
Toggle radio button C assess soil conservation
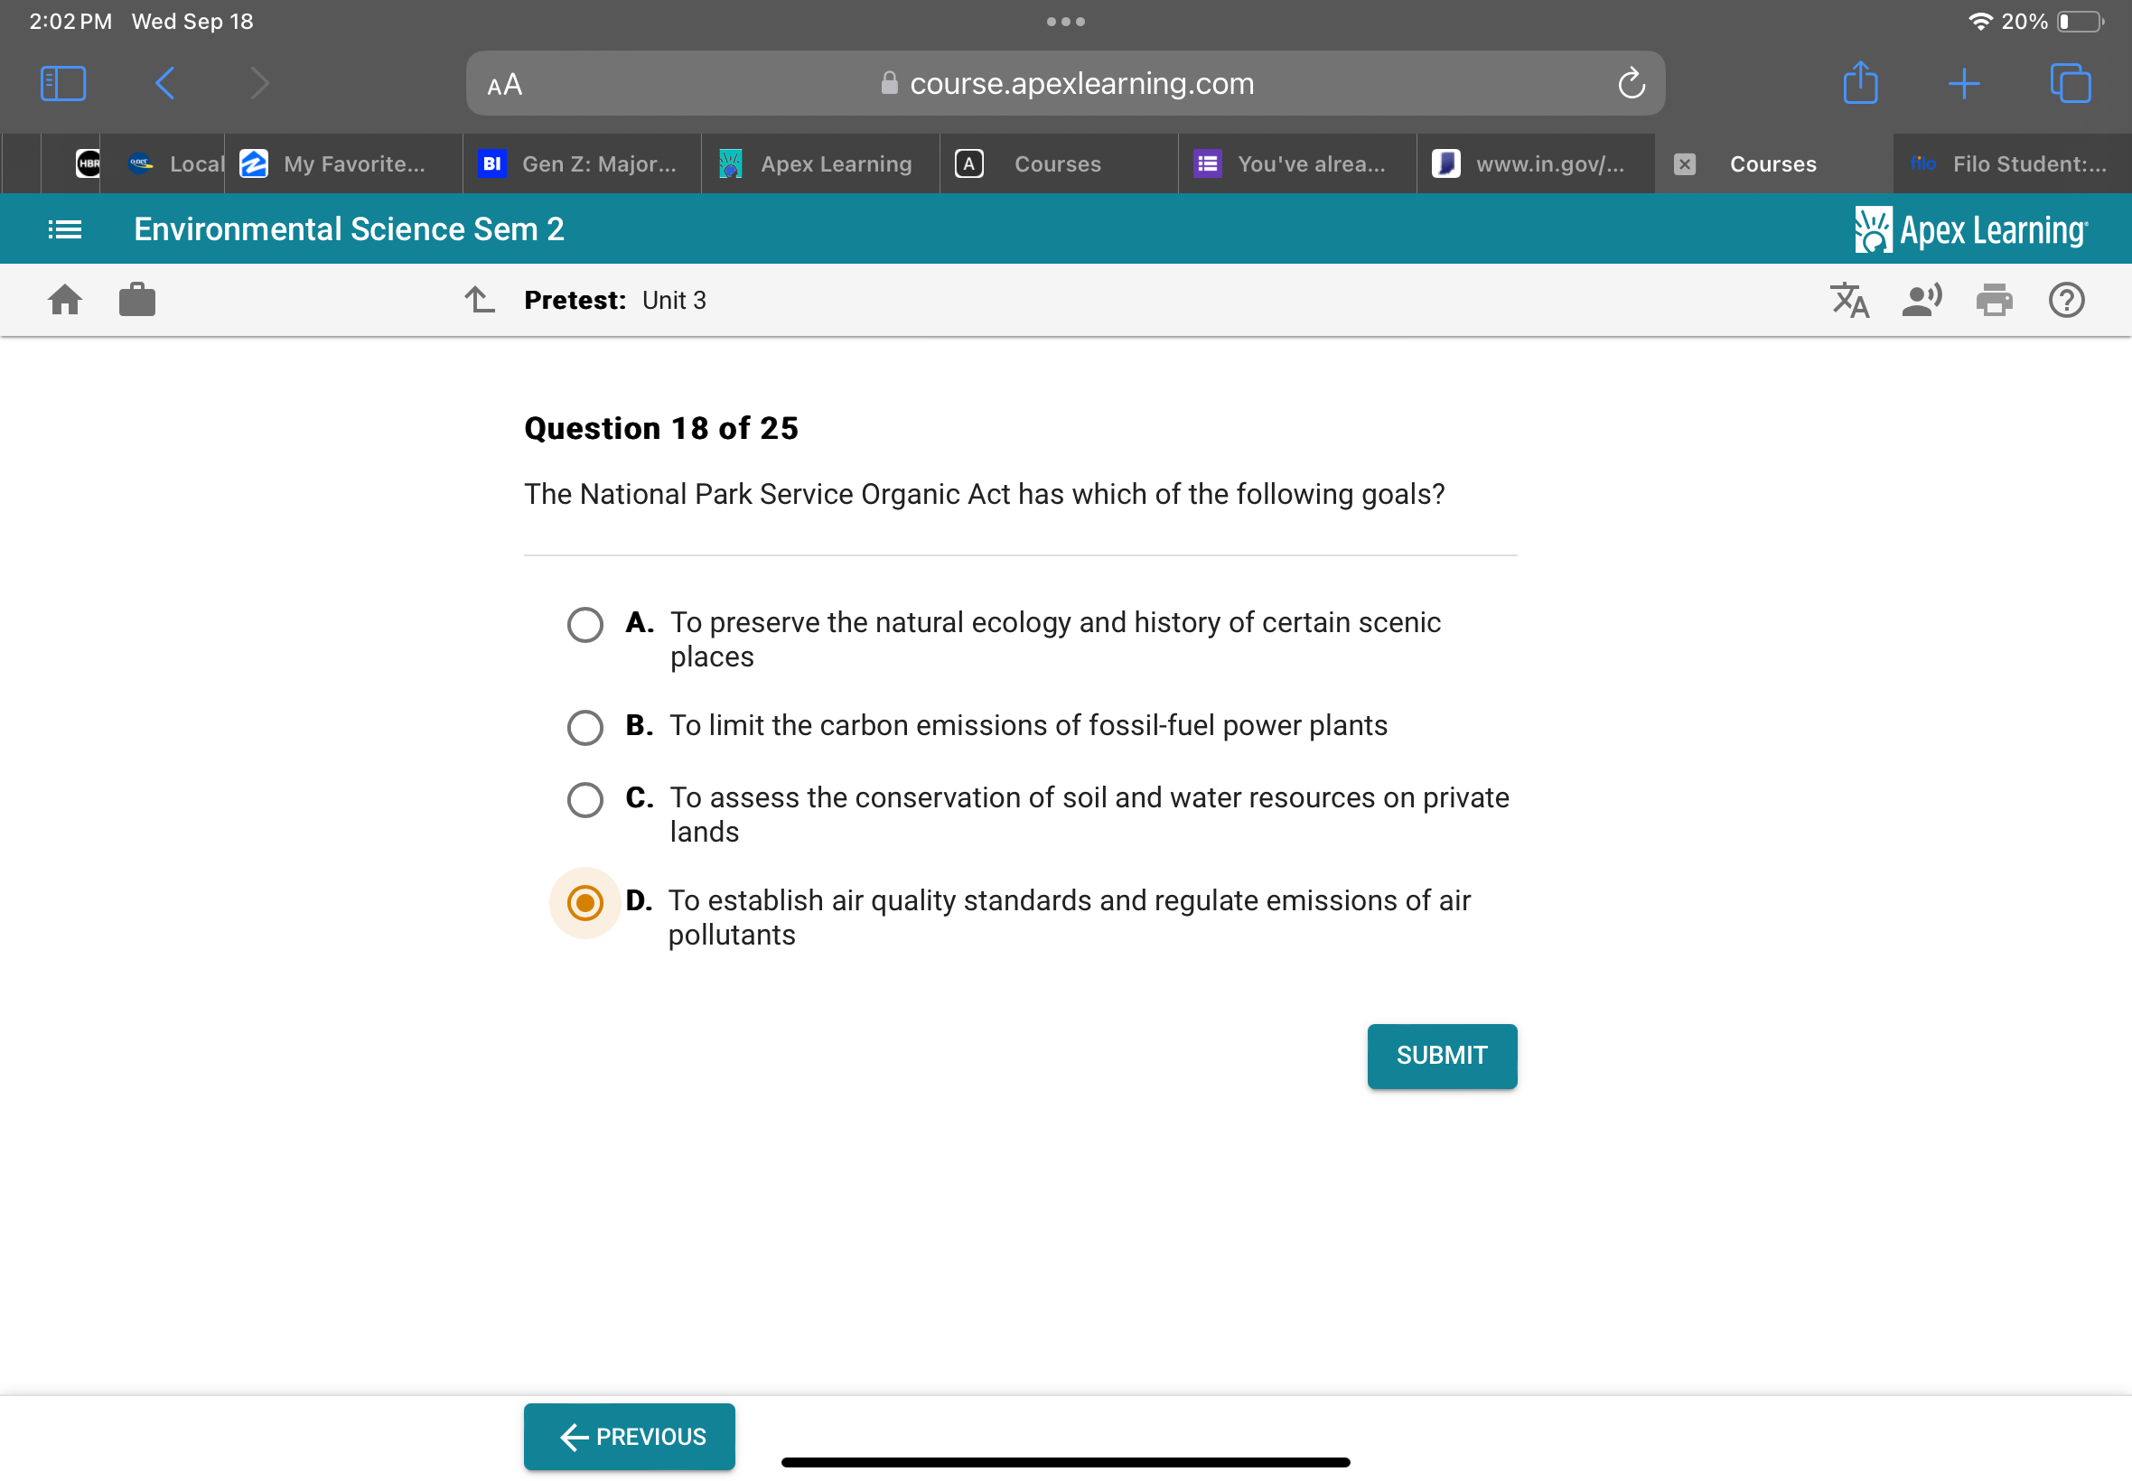(586, 798)
